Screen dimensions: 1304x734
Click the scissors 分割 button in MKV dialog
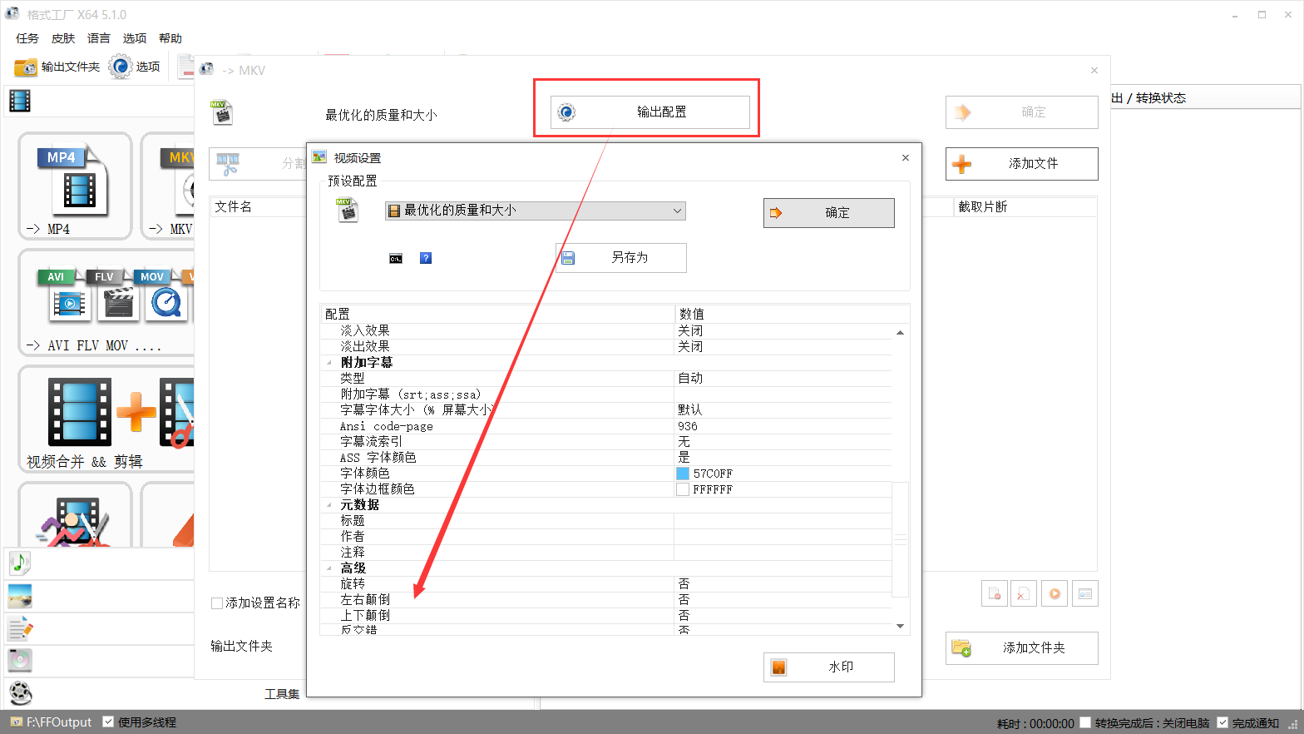[258, 164]
